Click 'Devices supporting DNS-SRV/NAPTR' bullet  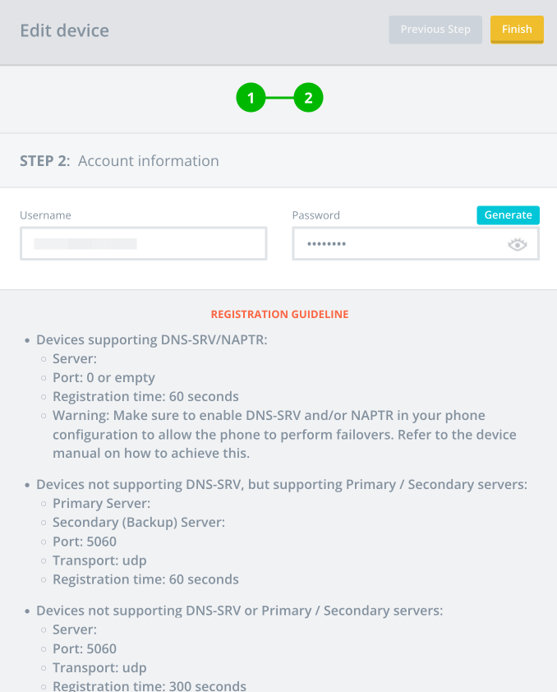pos(152,339)
